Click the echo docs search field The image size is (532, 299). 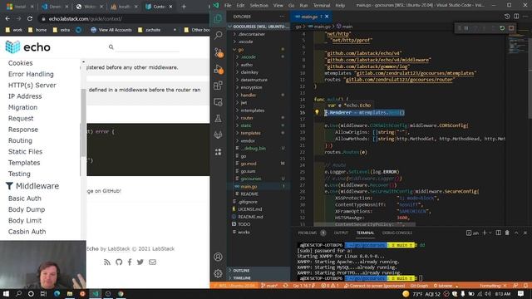click(x=148, y=47)
